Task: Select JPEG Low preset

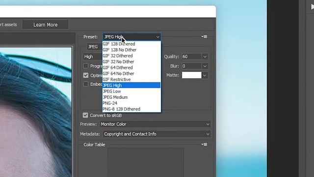Action: pos(131,91)
